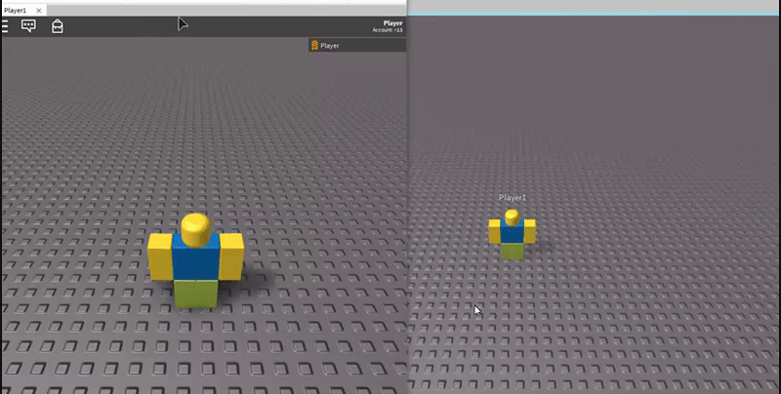781x394 pixels.
Task: Open the chat bubble icon
Action: [x=28, y=26]
